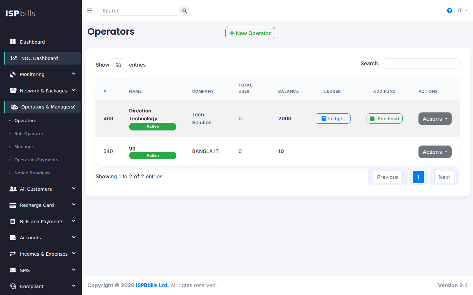Sort by the Balance column header
Image resolution: width=473 pixels, height=295 pixels.
288,91
